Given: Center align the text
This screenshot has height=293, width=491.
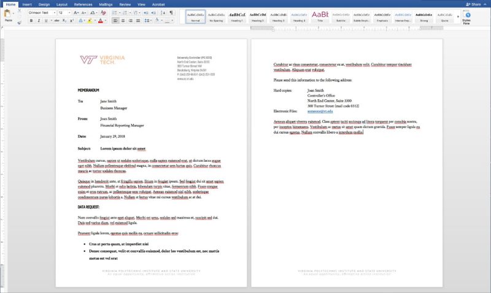Looking at the screenshot, I should [x=123, y=21].
